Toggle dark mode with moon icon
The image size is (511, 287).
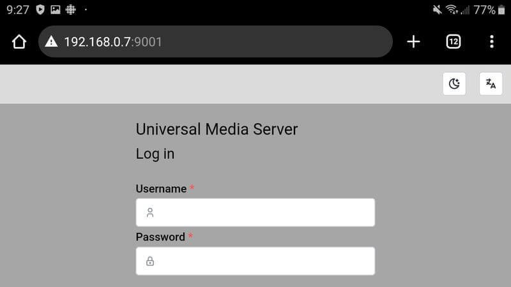pos(454,84)
